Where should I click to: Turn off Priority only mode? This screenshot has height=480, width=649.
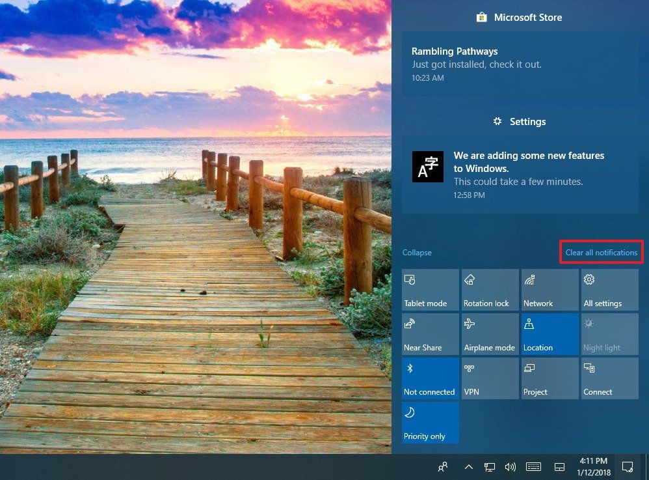point(430,422)
